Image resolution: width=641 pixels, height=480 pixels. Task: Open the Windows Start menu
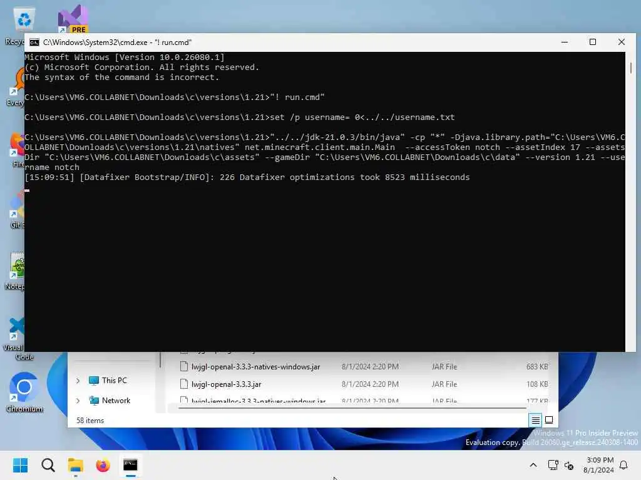(x=20, y=465)
